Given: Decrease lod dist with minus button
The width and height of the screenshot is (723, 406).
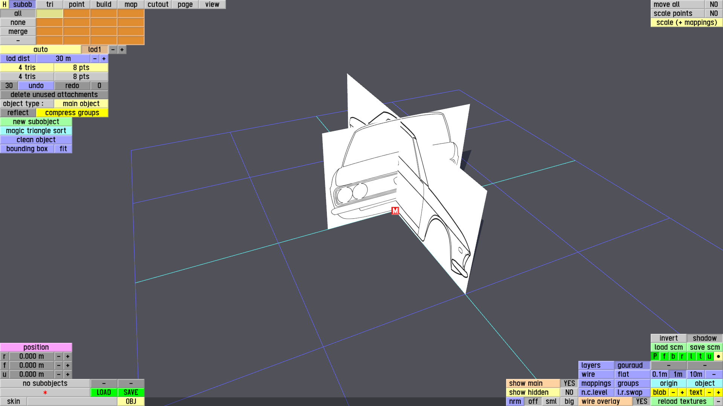Looking at the screenshot, I should click(95, 59).
